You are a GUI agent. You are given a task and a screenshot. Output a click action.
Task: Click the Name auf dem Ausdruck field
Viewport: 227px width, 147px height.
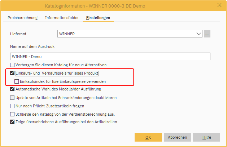tap(110, 56)
